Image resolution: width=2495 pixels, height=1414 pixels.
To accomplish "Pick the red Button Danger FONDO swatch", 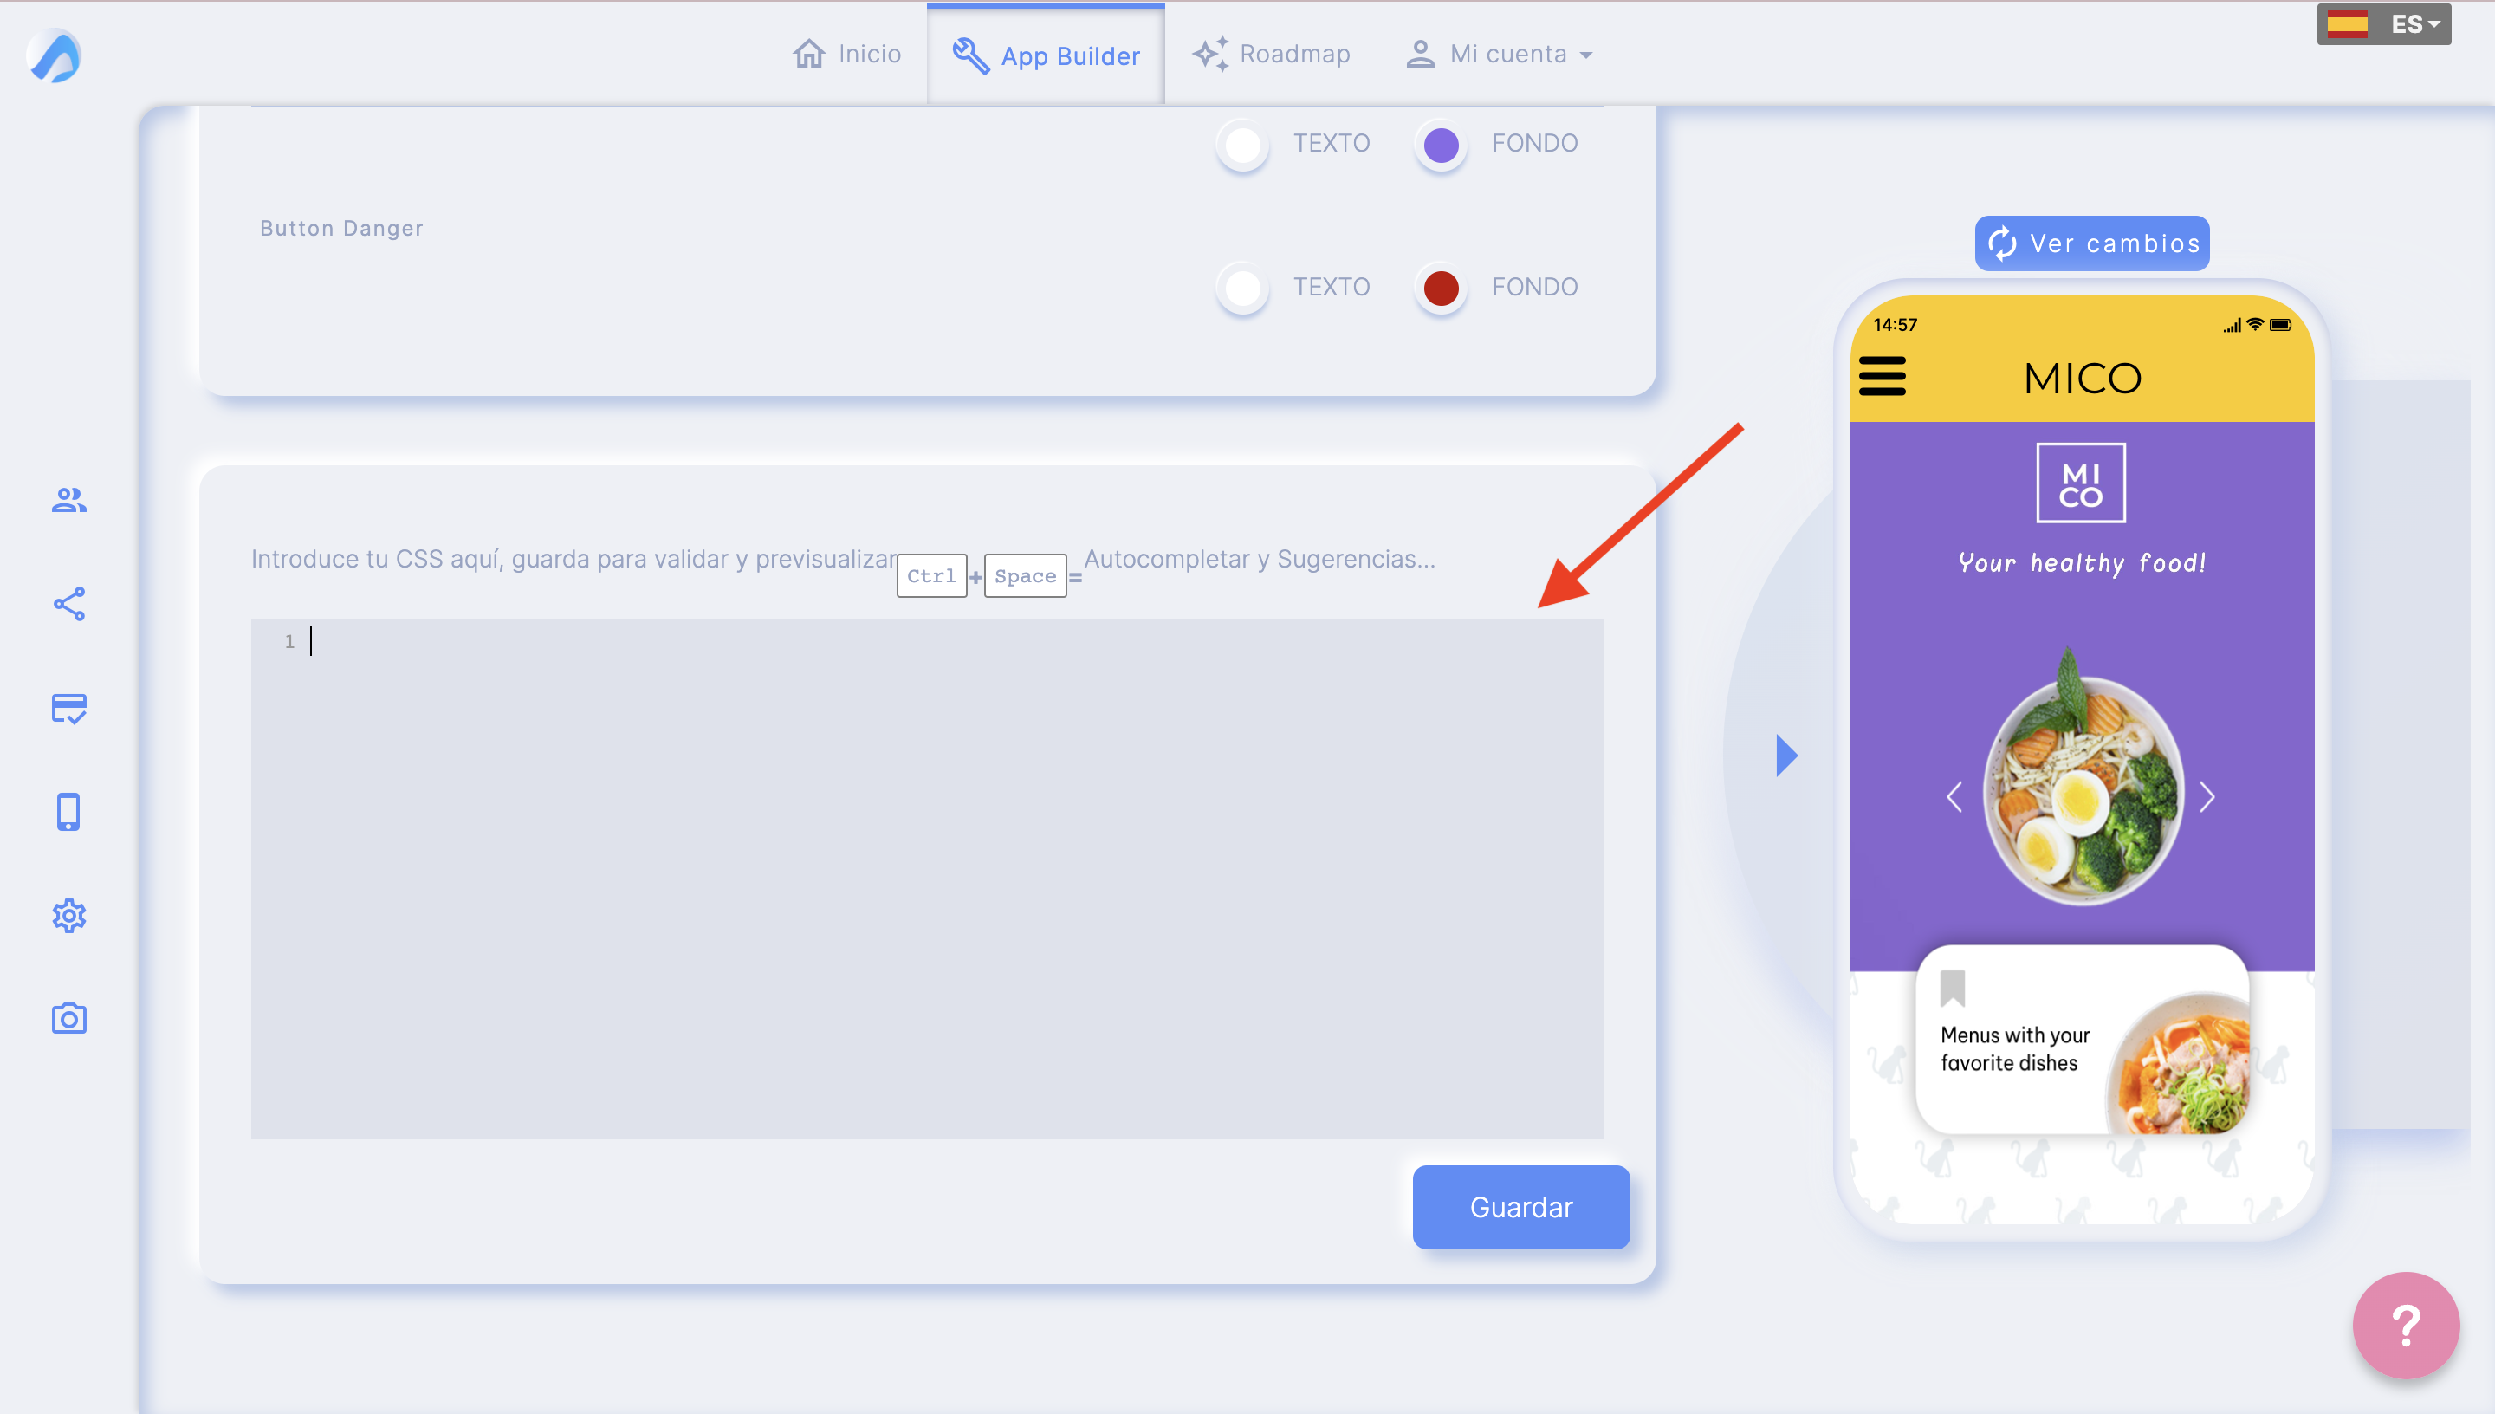I will pos(1441,288).
